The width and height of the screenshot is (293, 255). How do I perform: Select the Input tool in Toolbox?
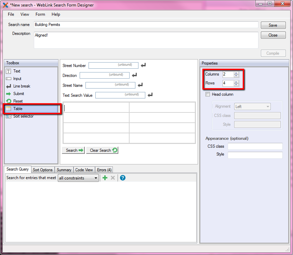17,79
